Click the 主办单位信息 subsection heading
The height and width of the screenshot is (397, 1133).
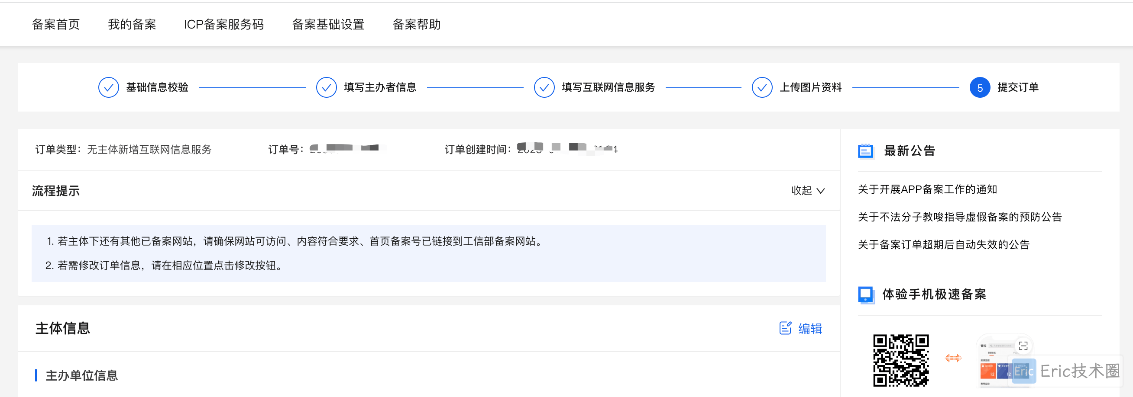(82, 376)
